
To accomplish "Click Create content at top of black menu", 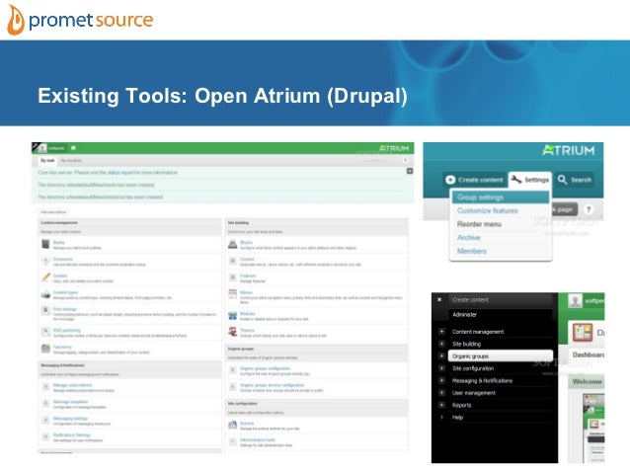I will click(500, 300).
